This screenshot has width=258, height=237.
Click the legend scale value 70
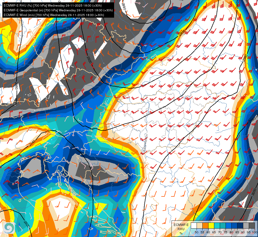click(x=220, y=232)
